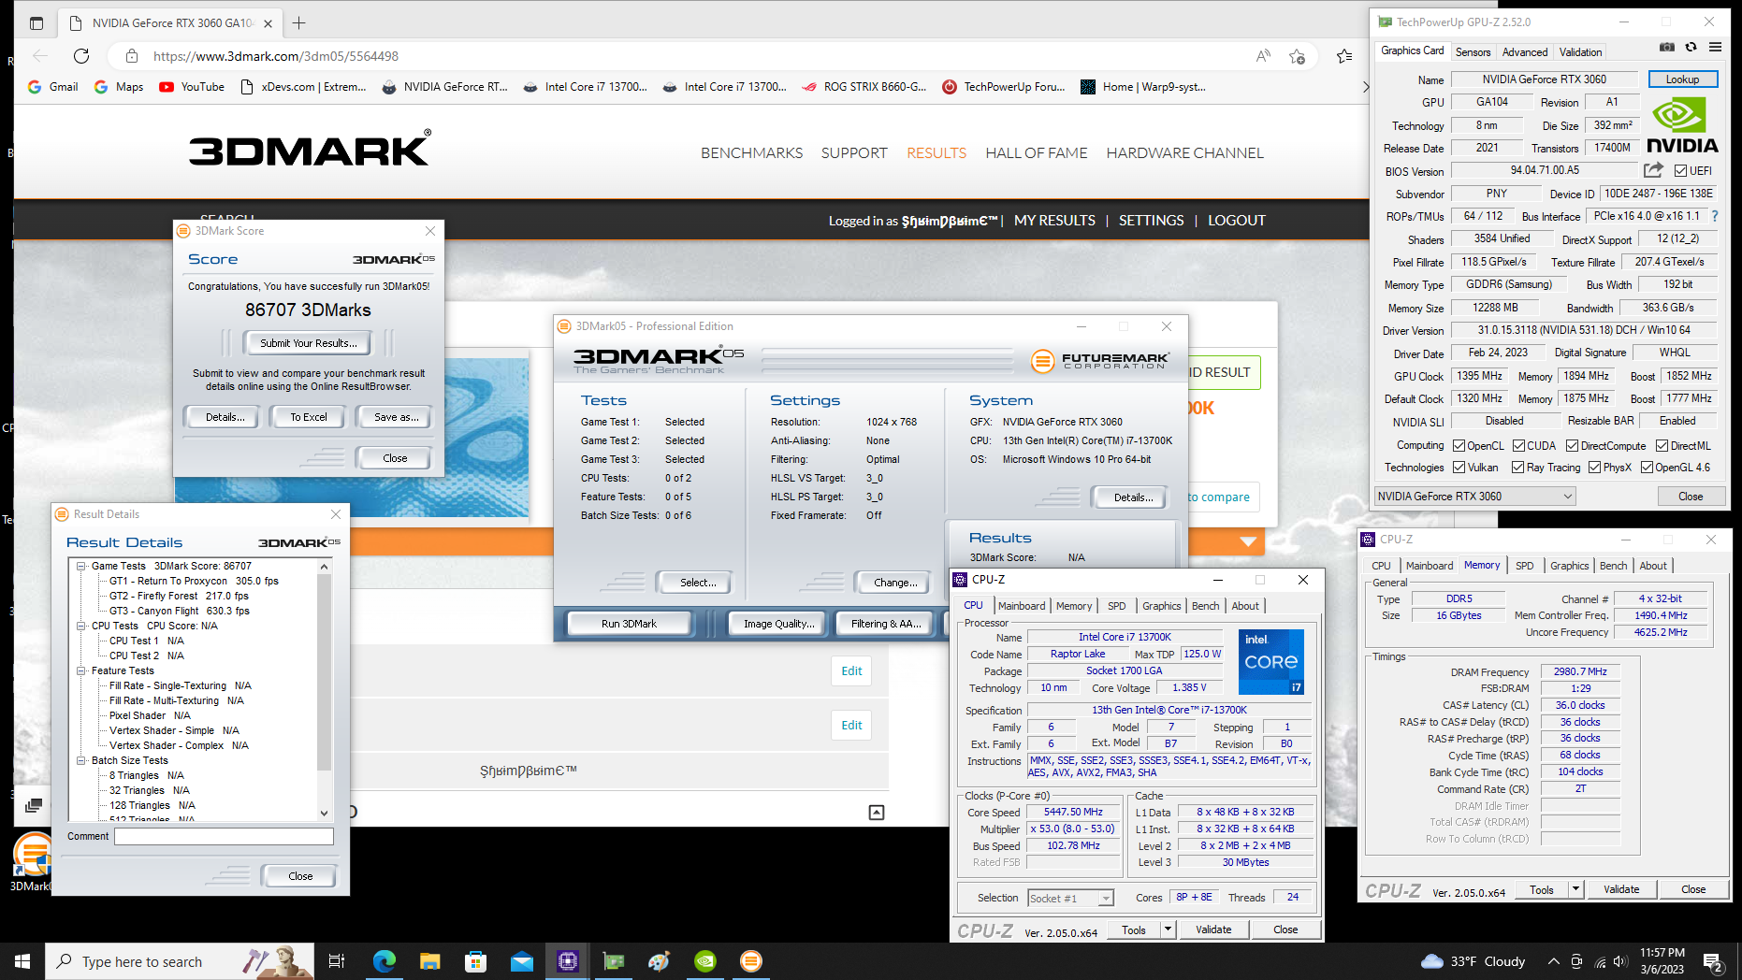Open the NVIDIA GeForce RTX 3060 GPU dropdown

point(1475,497)
